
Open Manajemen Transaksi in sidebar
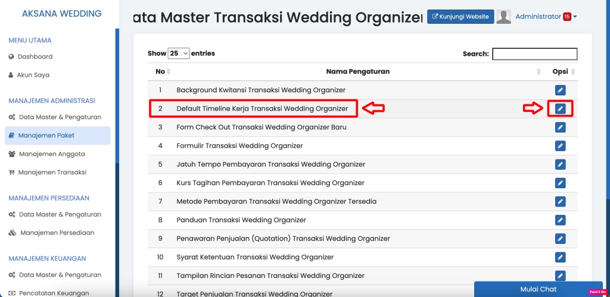point(52,172)
